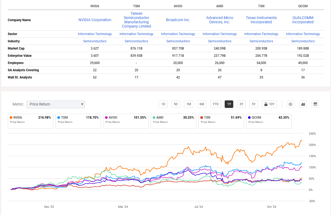Select the 3Y time range
This screenshot has height=215, width=331.
241,104
